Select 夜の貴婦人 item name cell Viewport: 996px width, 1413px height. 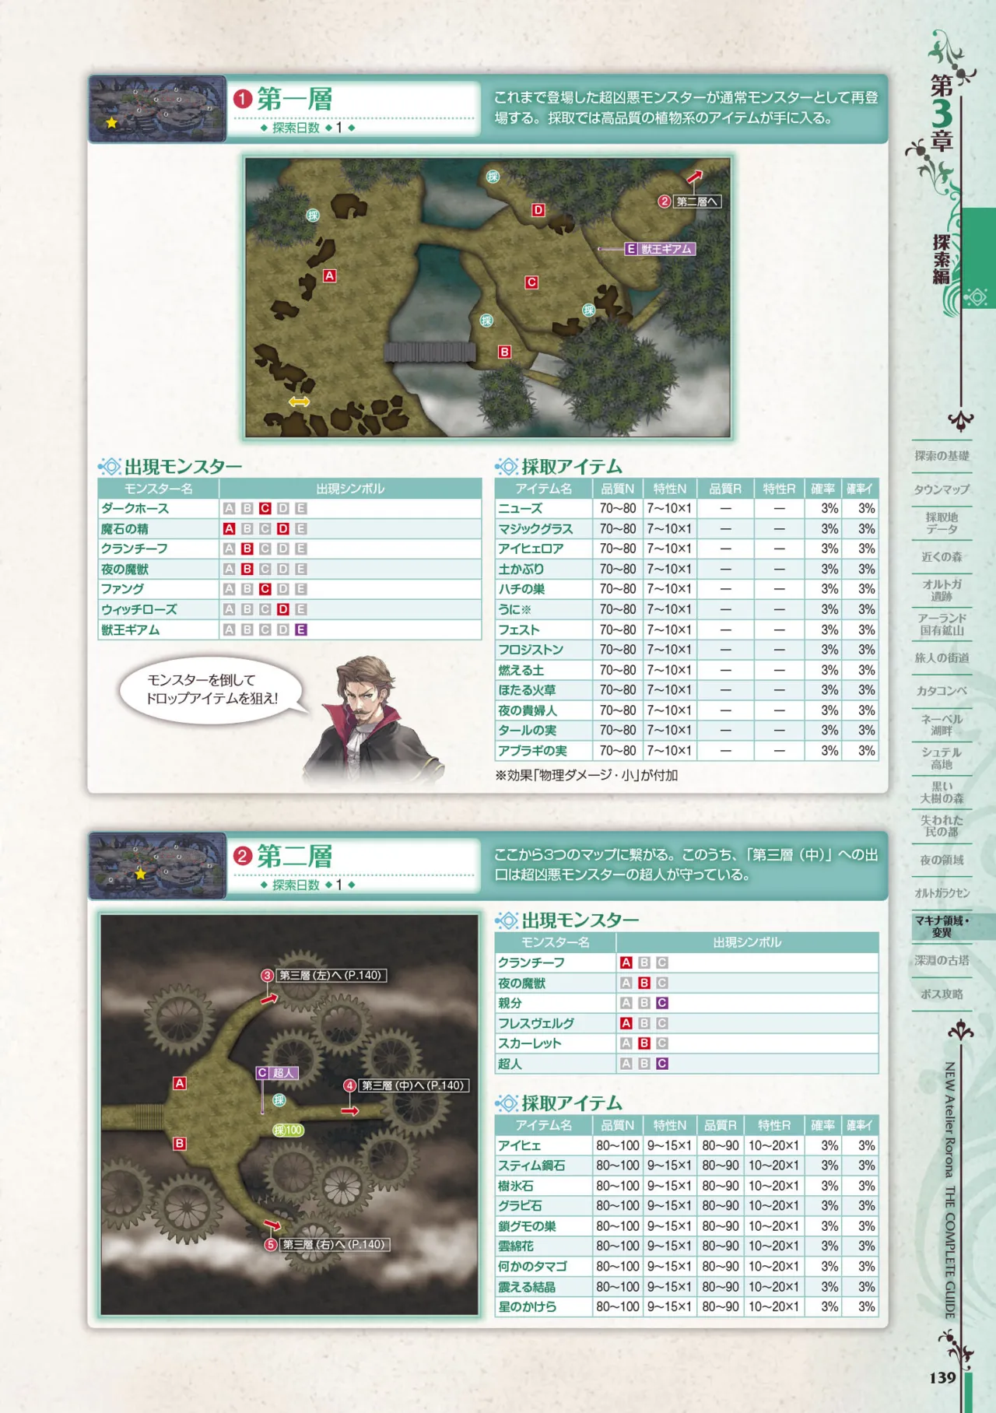[x=544, y=710]
